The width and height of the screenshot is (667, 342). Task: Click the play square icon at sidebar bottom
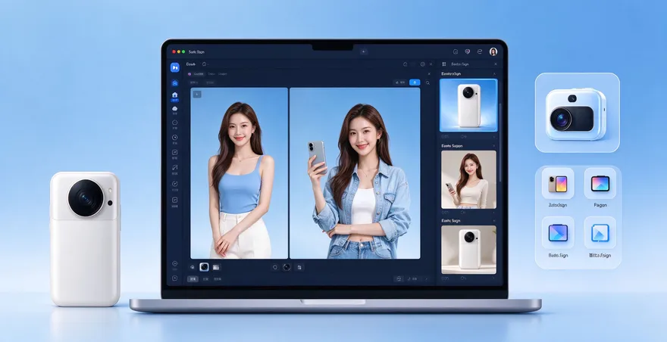point(175,278)
